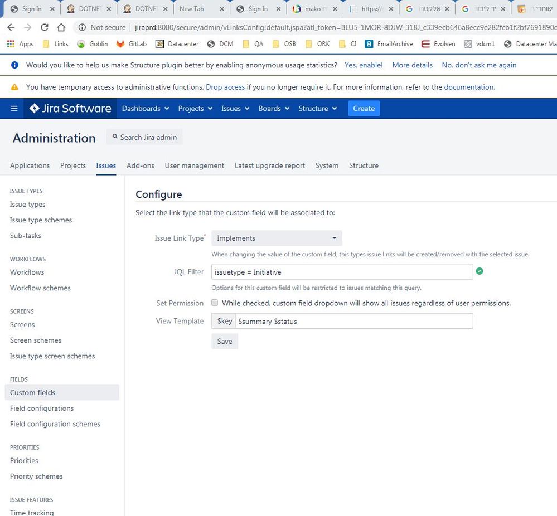Click the Yes, enable! link
Screen dimensions: 557x516
[x=364, y=65]
